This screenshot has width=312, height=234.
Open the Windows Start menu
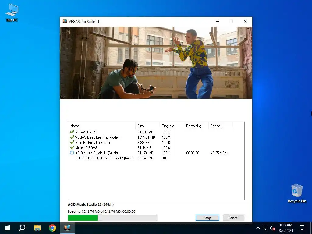click(7, 228)
